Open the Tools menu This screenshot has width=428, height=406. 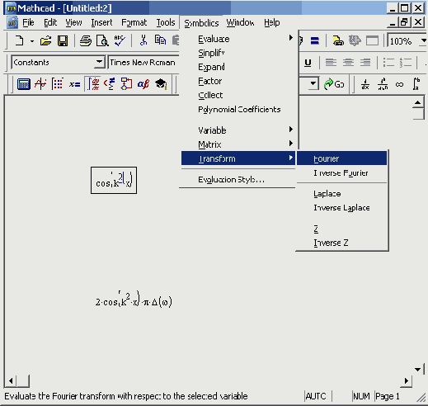pos(166,22)
